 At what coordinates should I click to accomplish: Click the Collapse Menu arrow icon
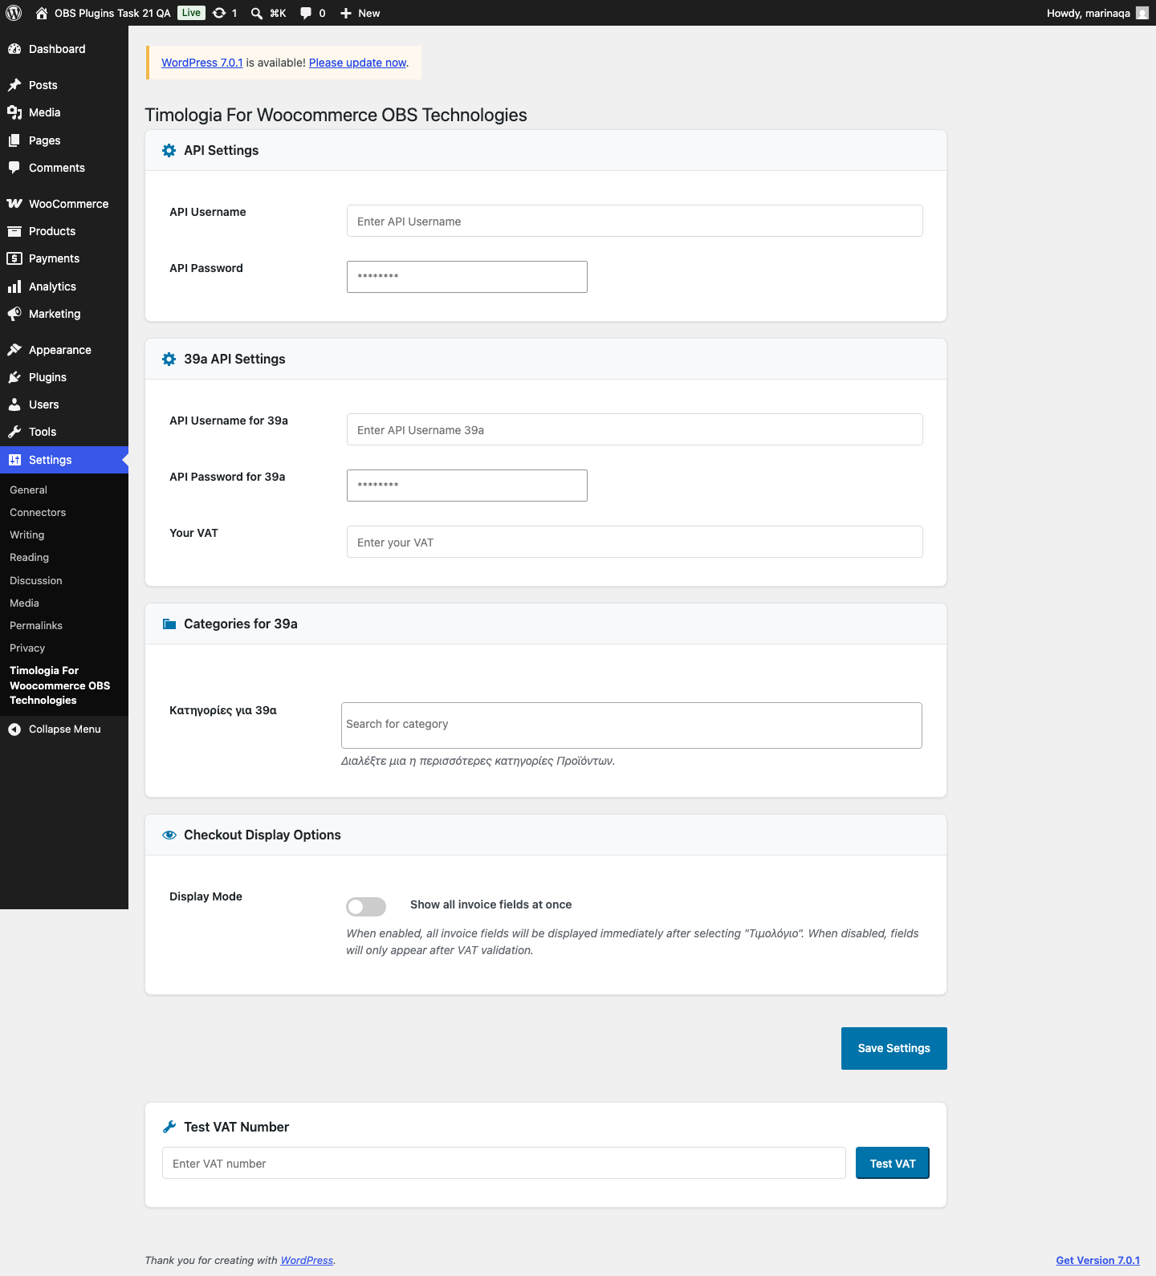(x=14, y=729)
